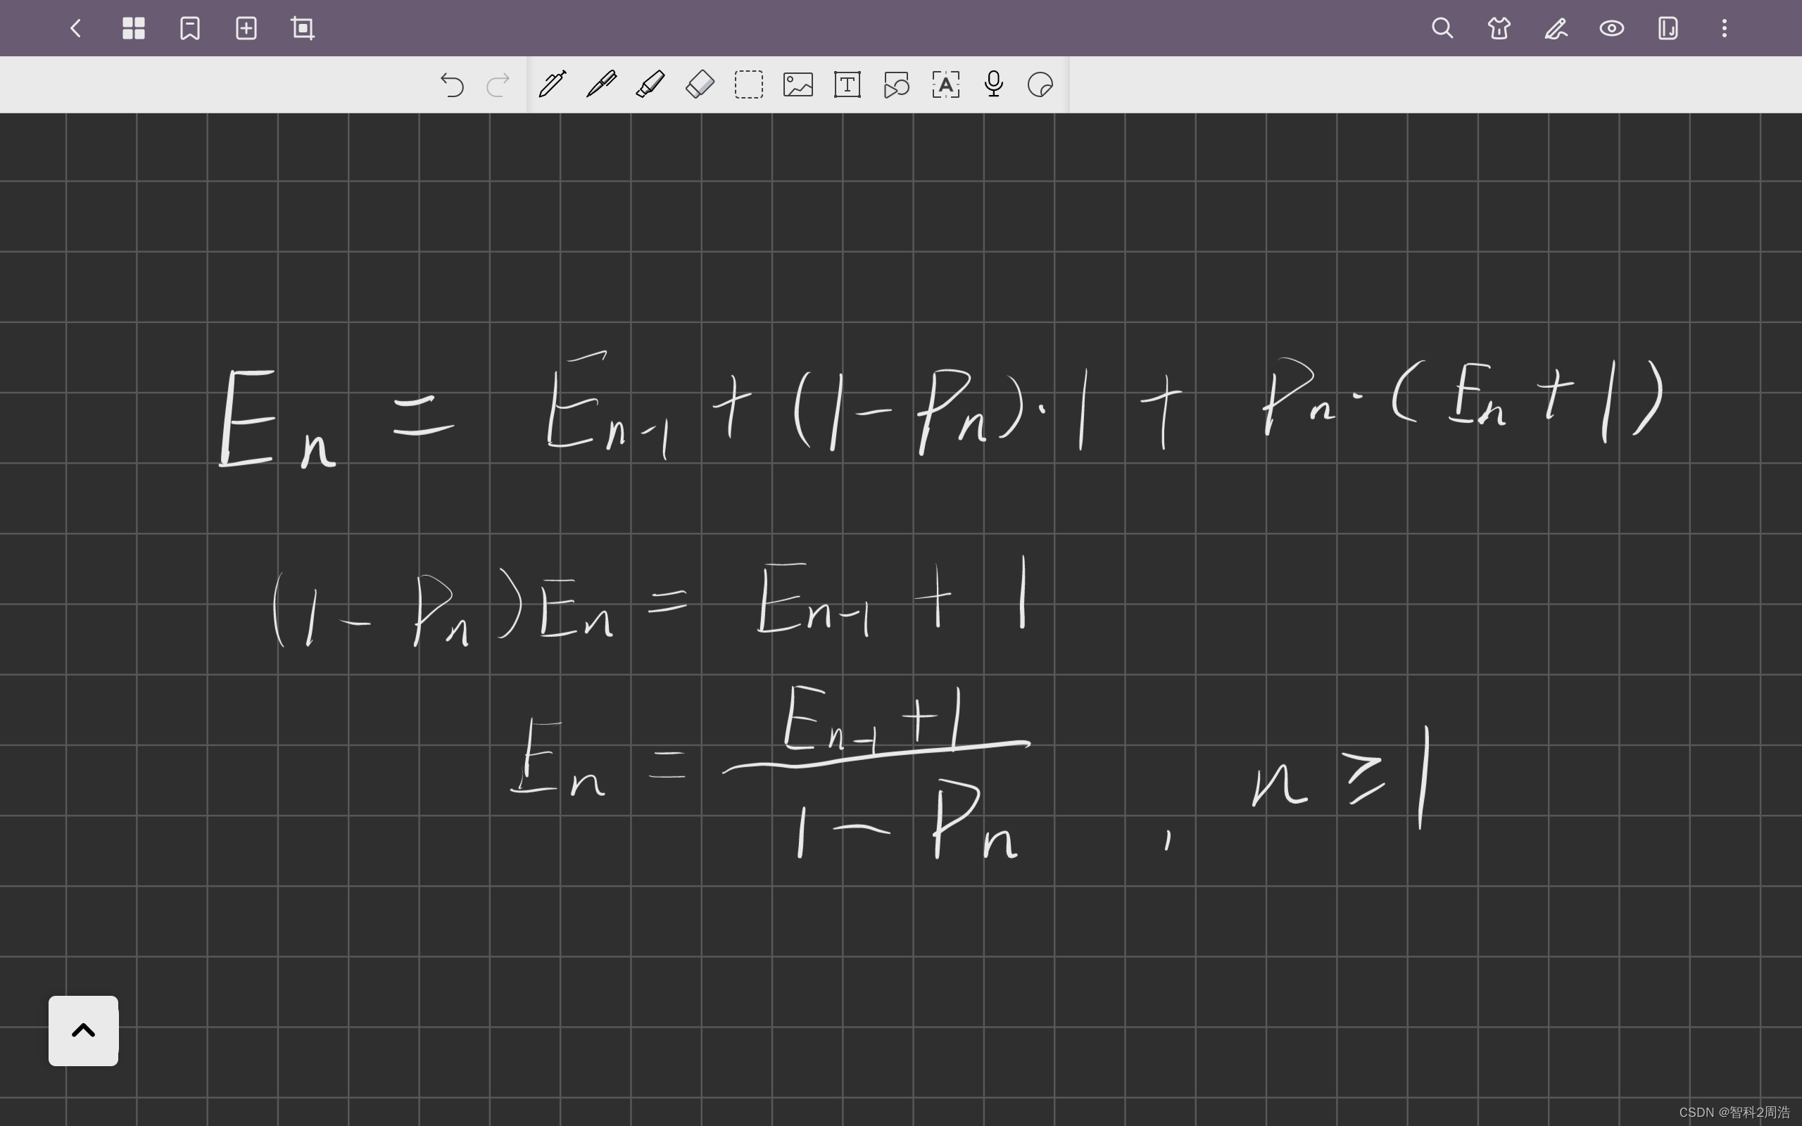Toggle read-only eye mode
Viewport: 1802px width, 1126px height.
coord(1611,28)
